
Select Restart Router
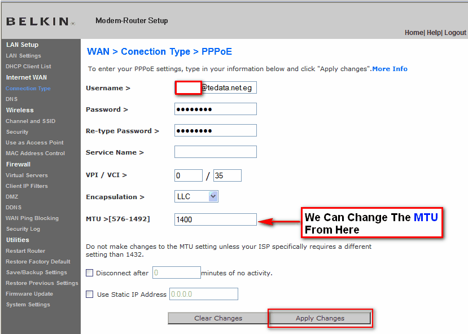[25, 251]
